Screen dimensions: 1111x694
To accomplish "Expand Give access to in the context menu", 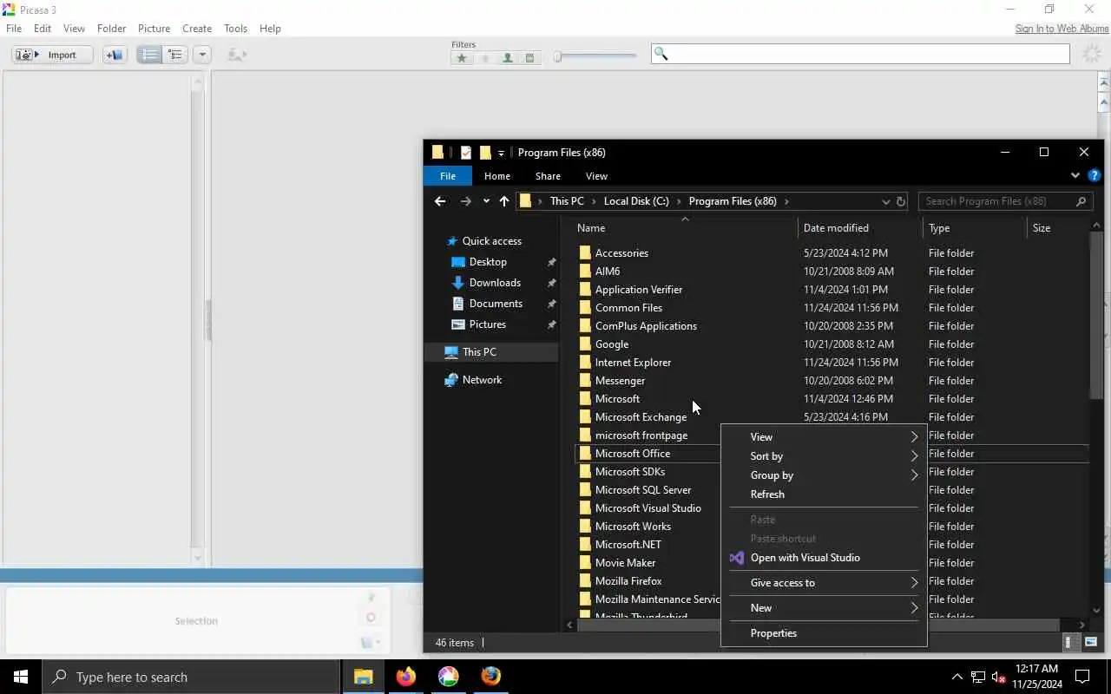I will (x=824, y=583).
